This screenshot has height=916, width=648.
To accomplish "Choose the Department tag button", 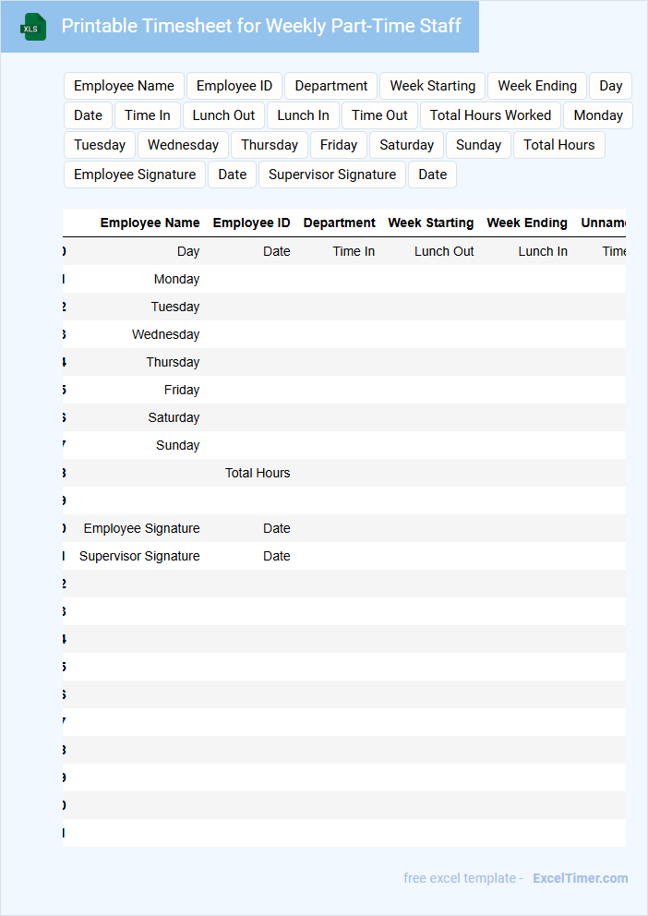I will [331, 86].
